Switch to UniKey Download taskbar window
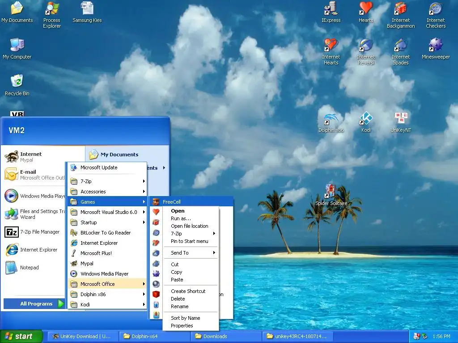458x343 pixels. pos(82,336)
